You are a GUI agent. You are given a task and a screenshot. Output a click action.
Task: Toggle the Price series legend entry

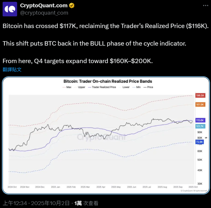[x=149, y=87]
